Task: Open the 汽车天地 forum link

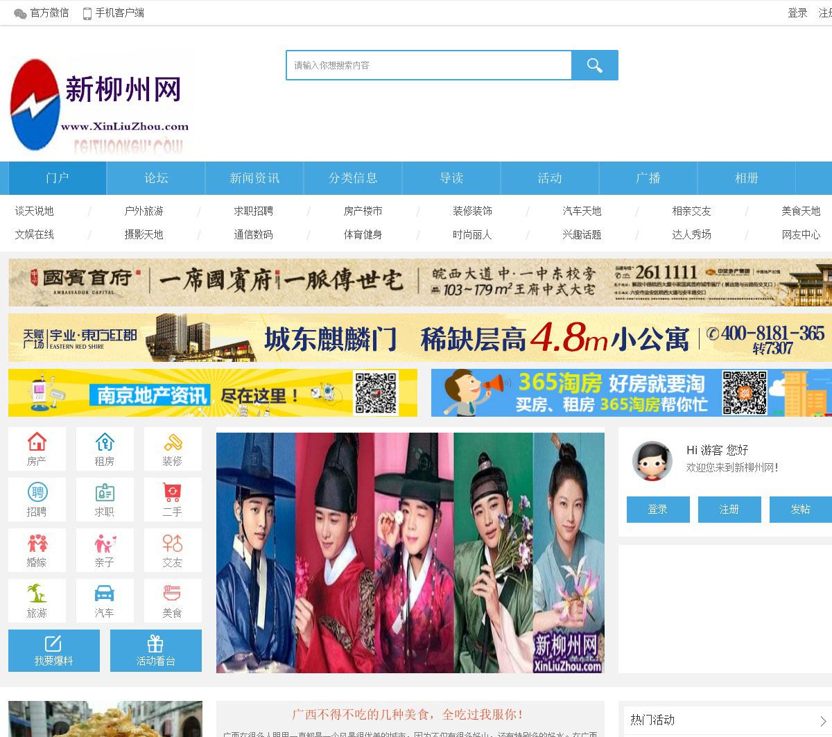Action: pos(582,211)
